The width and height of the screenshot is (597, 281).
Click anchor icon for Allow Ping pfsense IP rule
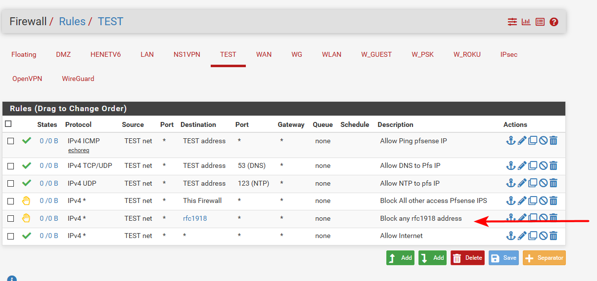(511, 141)
